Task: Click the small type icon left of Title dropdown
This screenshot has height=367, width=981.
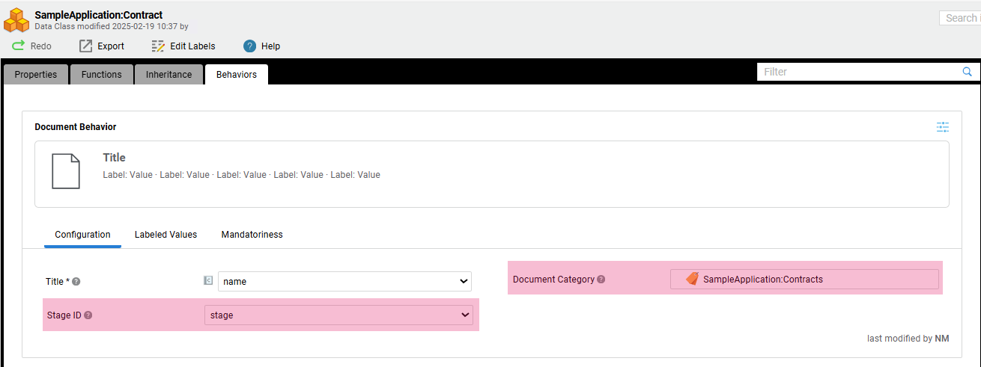Action: tap(208, 281)
